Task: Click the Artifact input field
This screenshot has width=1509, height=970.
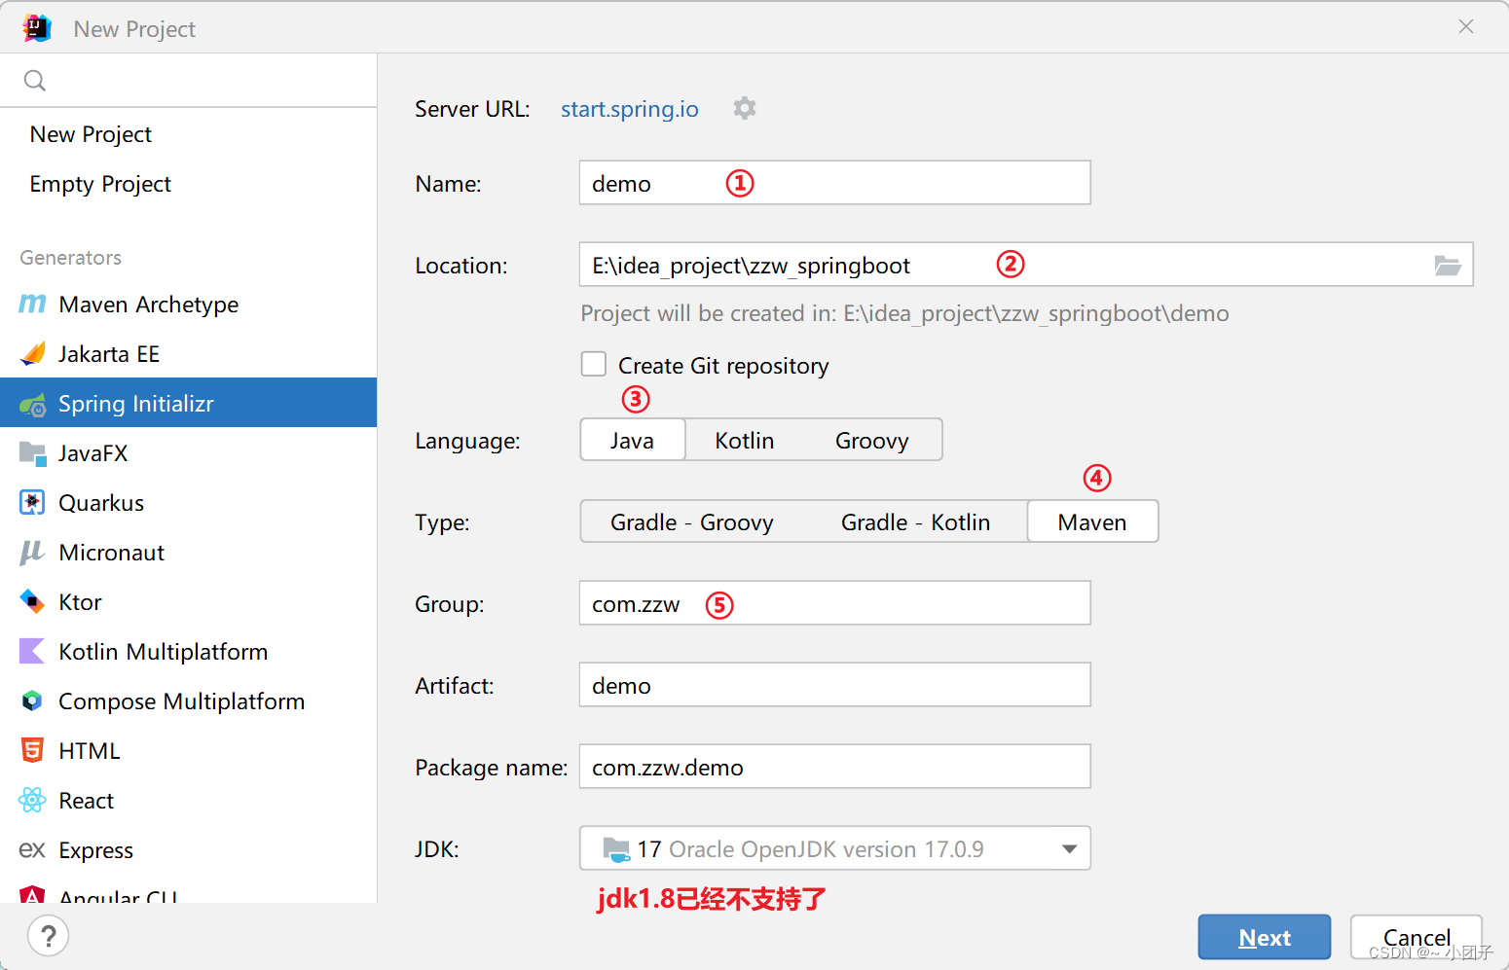Action: click(x=835, y=685)
